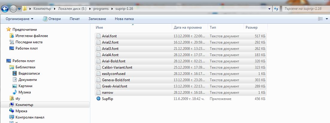
Task: Select the narrow file icon
Action: pyautogui.click(x=98, y=93)
